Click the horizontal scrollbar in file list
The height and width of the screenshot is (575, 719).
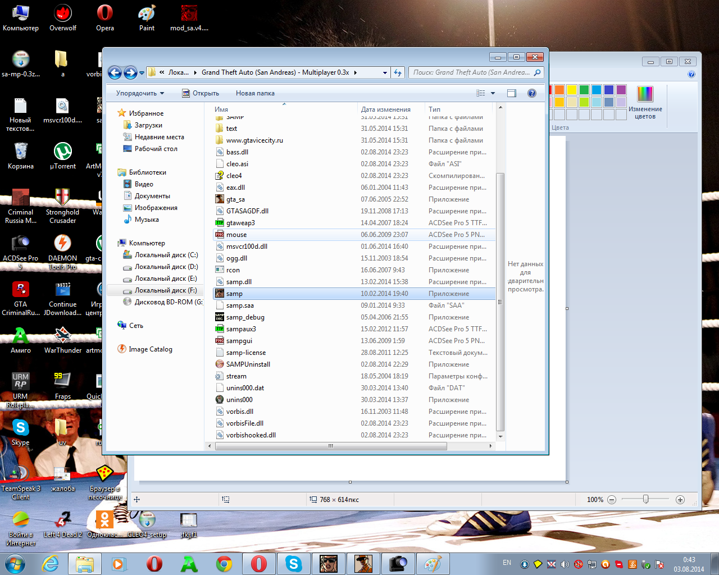click(331, 446)
